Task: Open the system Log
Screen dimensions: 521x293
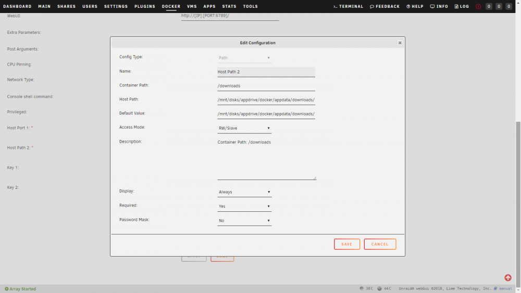Action: (x=462, y=6)
